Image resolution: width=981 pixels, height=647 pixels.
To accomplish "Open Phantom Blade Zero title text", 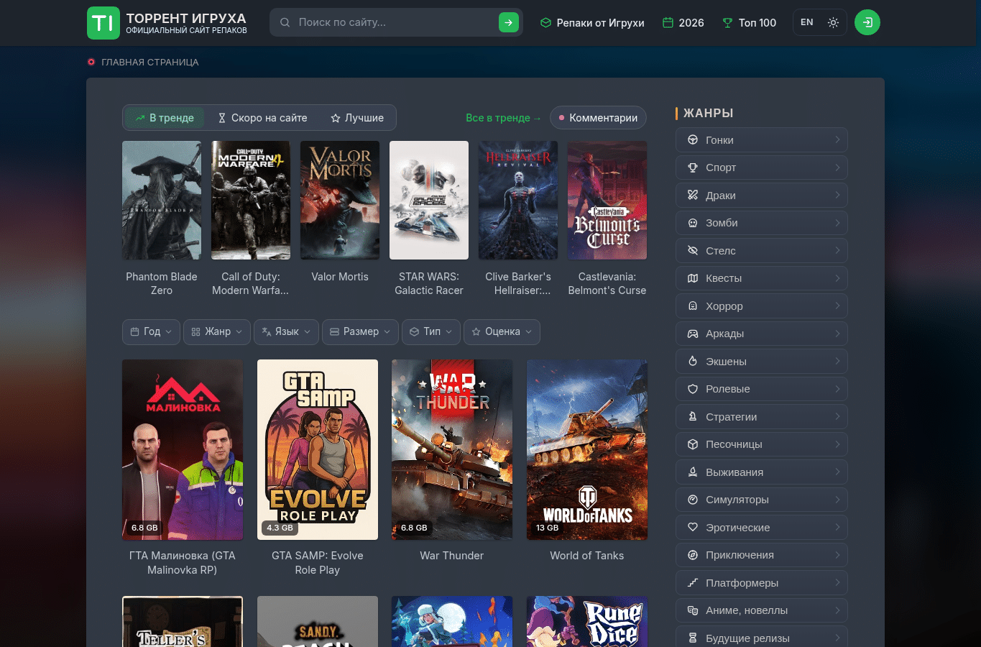I will [x=162, y=283].
